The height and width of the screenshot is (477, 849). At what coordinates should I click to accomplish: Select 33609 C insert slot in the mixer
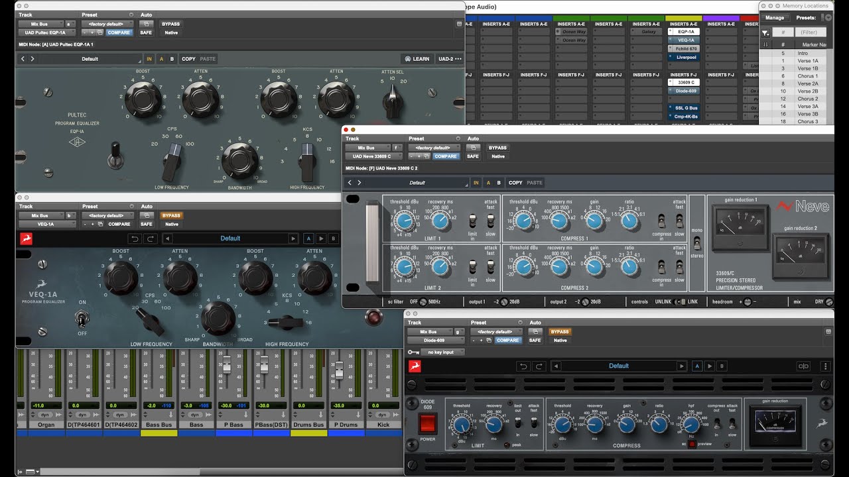coord(685,82)
